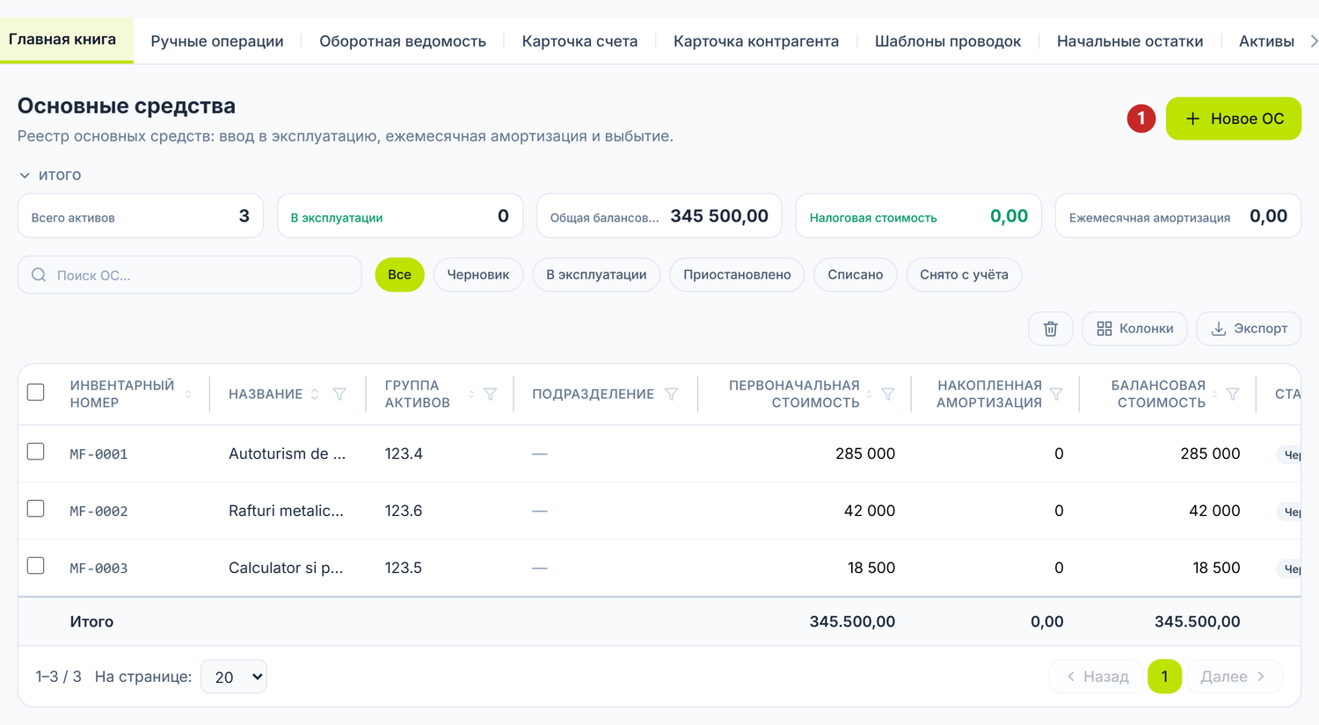Open the Шаблоны проводок tab

(948, 41)
